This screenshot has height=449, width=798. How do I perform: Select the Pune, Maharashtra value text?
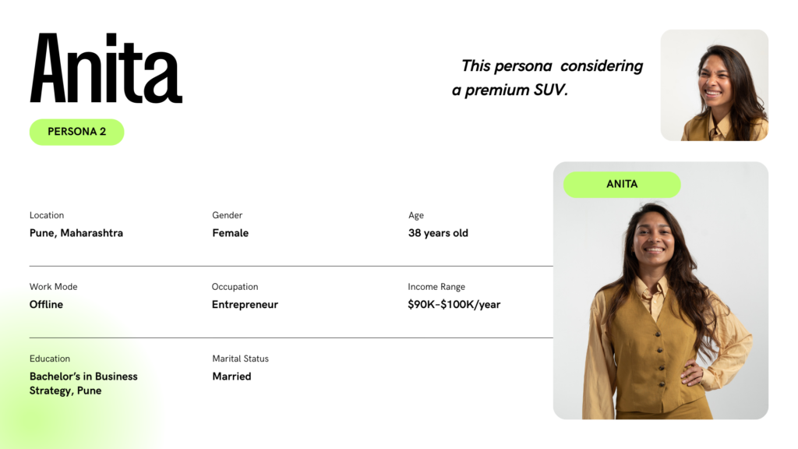pyautogui.click(x=76, y=233)
